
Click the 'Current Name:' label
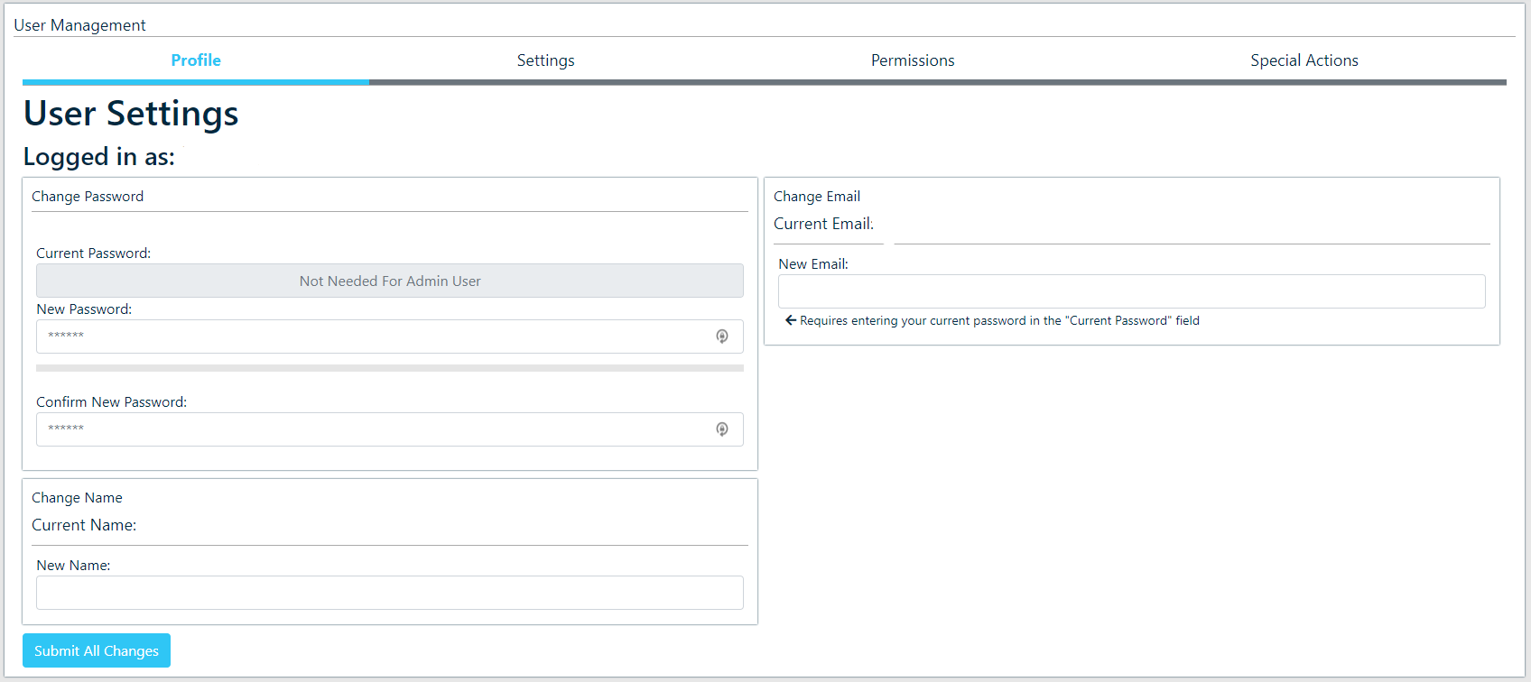(84, 525)
